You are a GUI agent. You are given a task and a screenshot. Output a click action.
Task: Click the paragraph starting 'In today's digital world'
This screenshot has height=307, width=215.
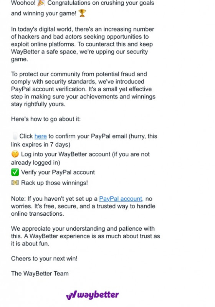point(83,44)
